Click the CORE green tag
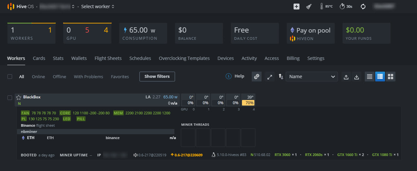The width and height of the screenshot is (417, 171). (65, 113)
